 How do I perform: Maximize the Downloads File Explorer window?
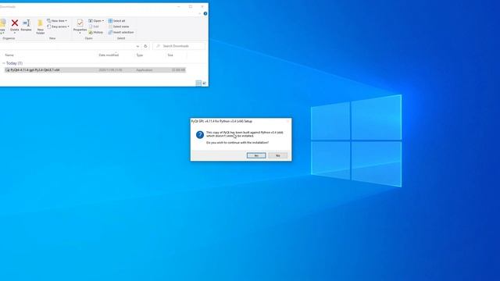coord(191,6)
